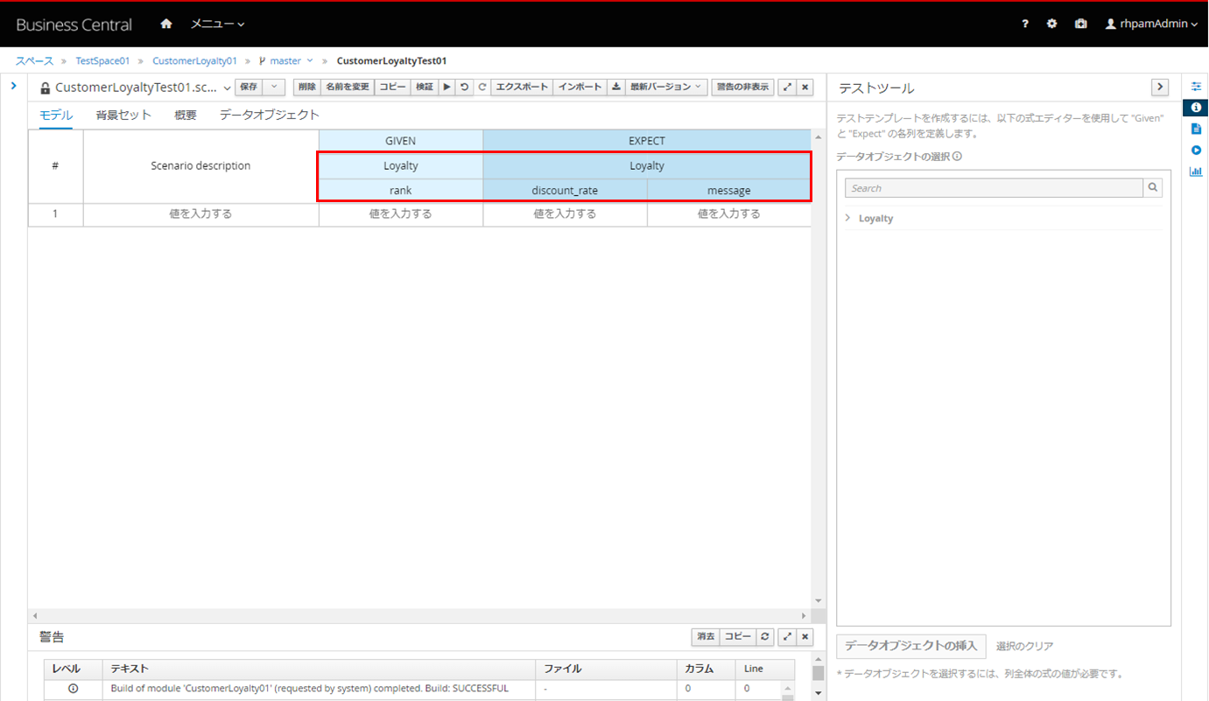1209x701 pixels.
Task: Close the editor with the x icon
Action: click(x=805, y=87)
